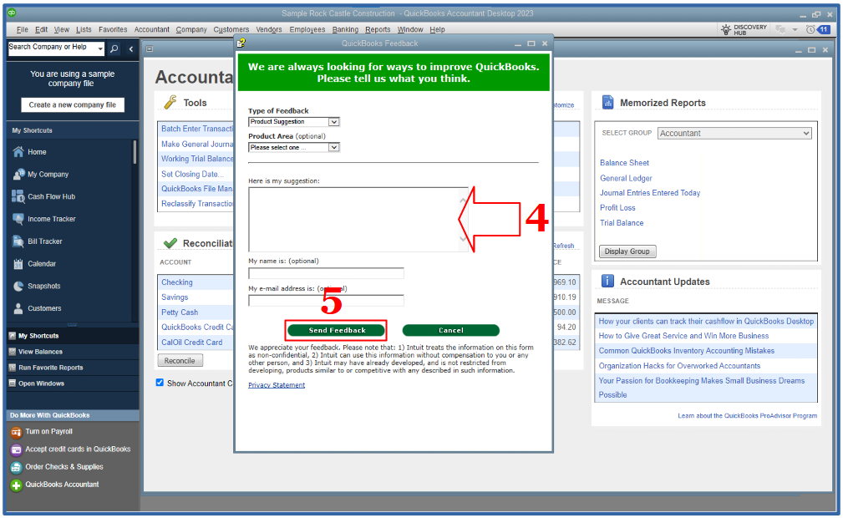
Task: Click Turn on Payroll icon
Action: click(x=16, y=432)
